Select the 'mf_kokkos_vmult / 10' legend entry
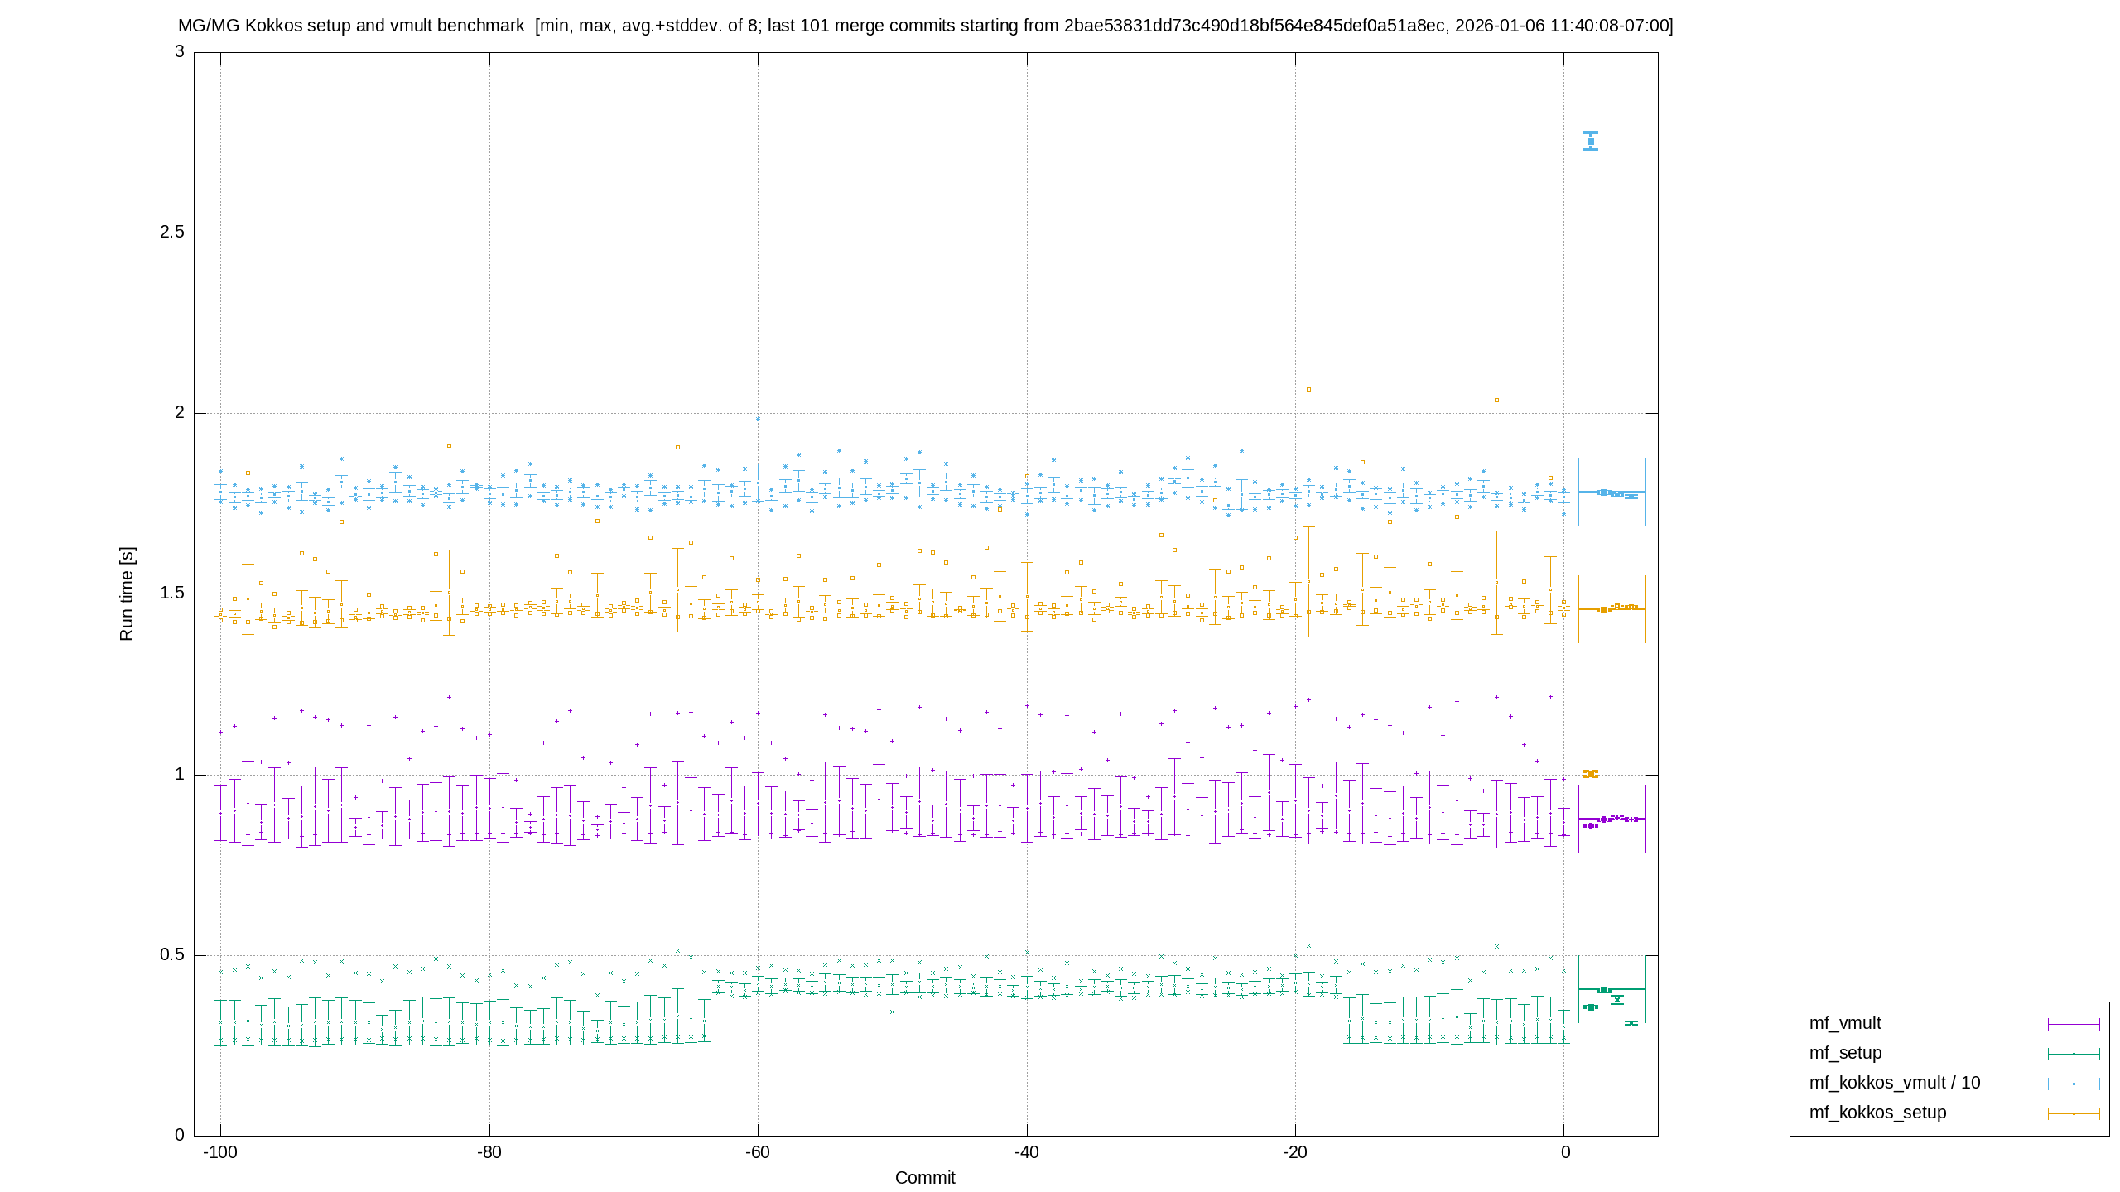2120x1192 pixels. [1894, 1083]
